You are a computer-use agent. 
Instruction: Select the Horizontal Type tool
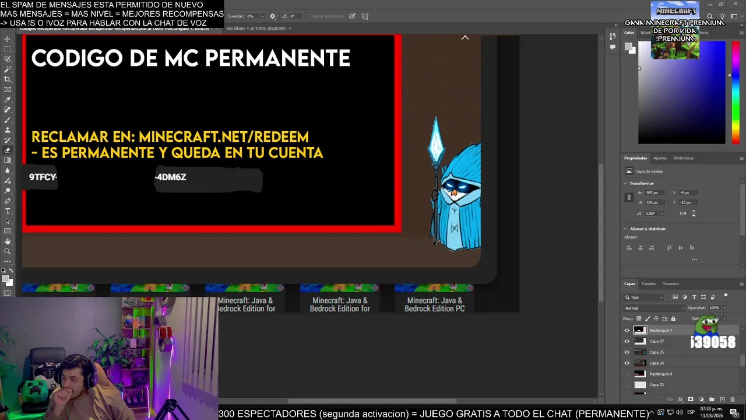point(8,211)
